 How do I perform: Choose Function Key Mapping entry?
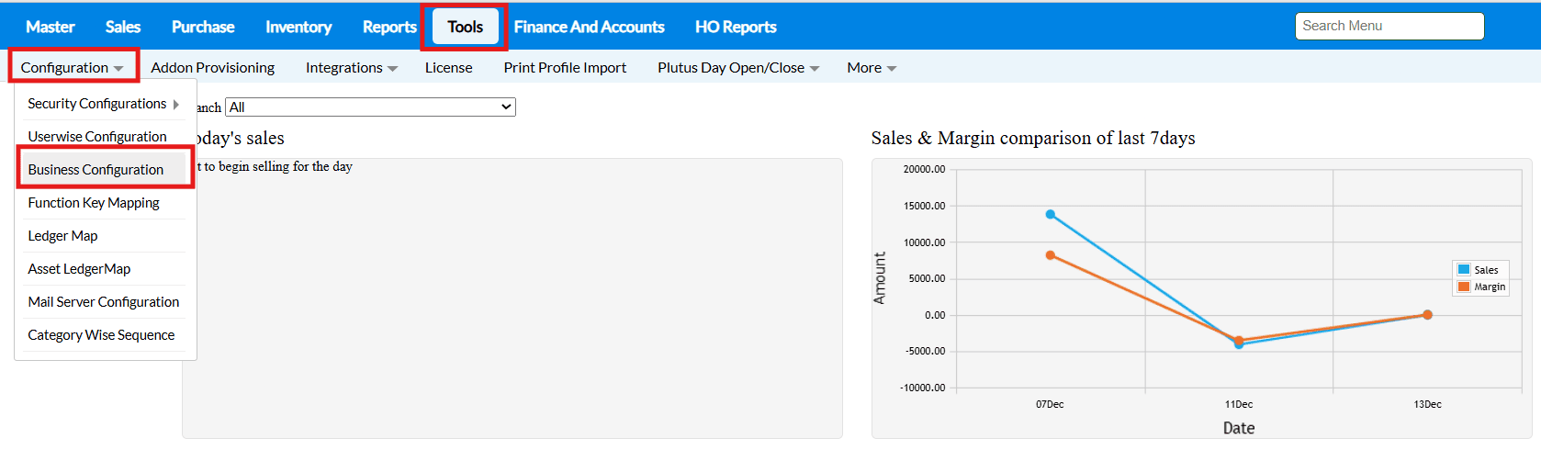(x=94, y=203)
